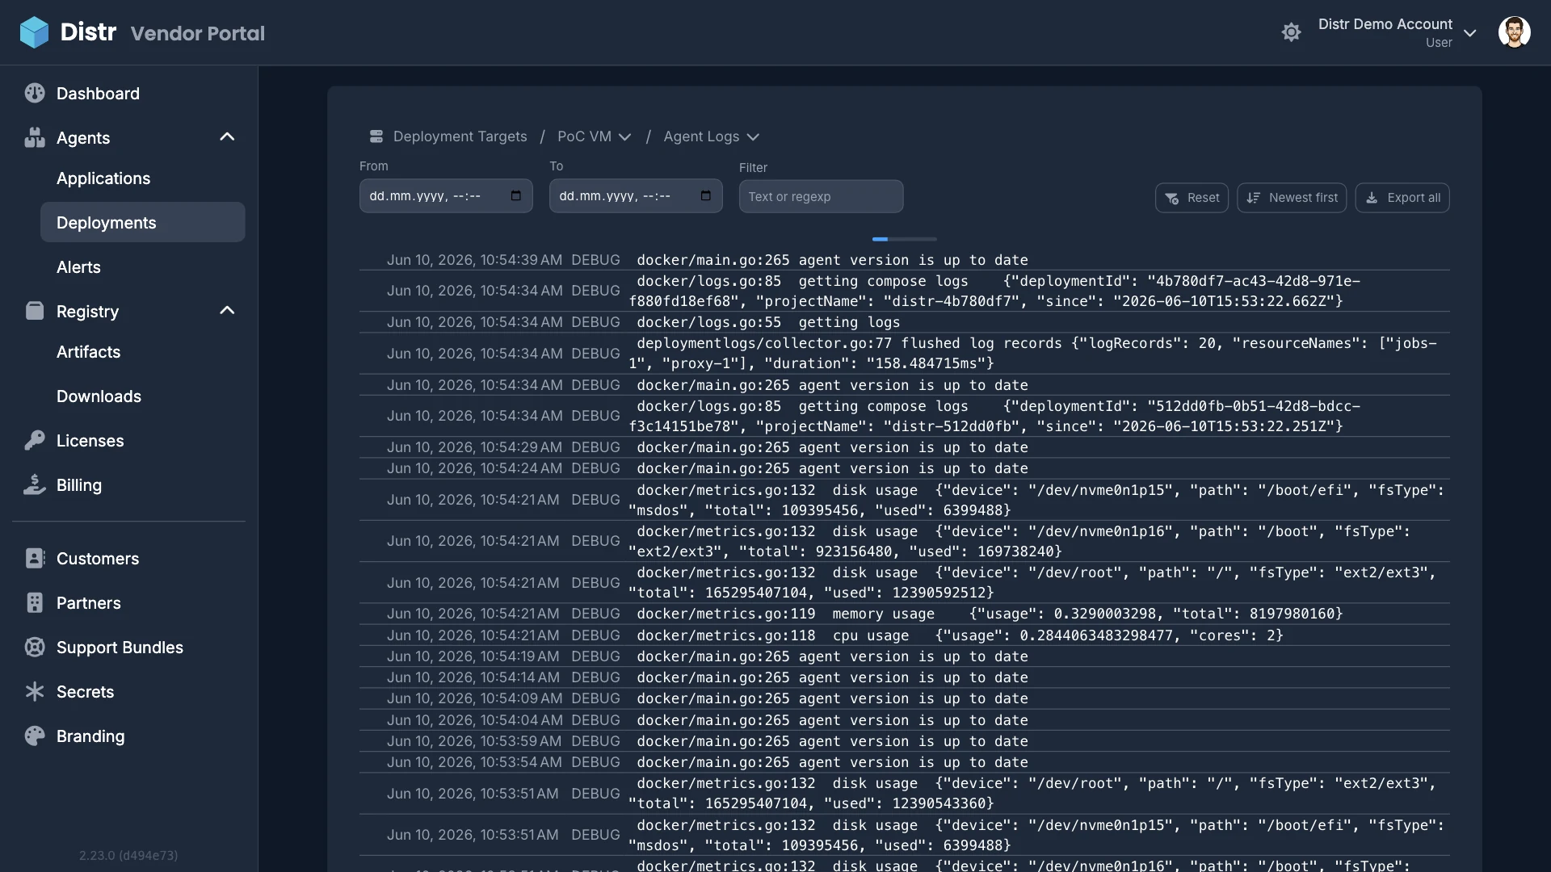Click the loading progress bar above logs
Viewport: 1551px width, 872px height.
(x=904, y=239)
